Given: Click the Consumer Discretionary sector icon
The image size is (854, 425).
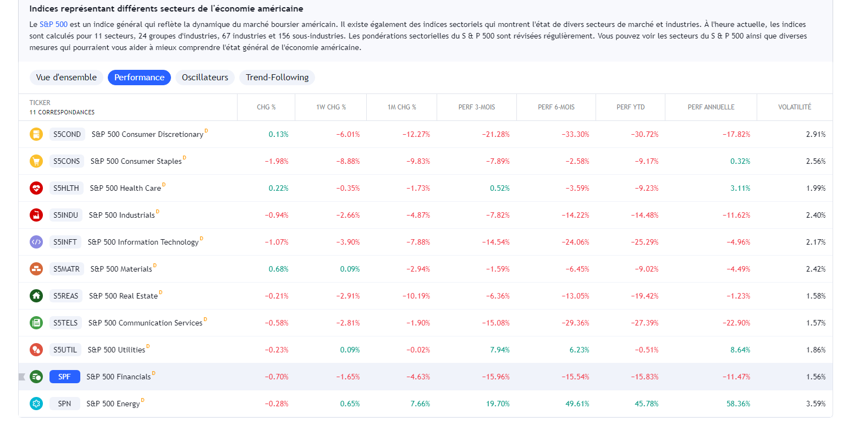Looking at the screenshot, I should (x=36, y=134).
